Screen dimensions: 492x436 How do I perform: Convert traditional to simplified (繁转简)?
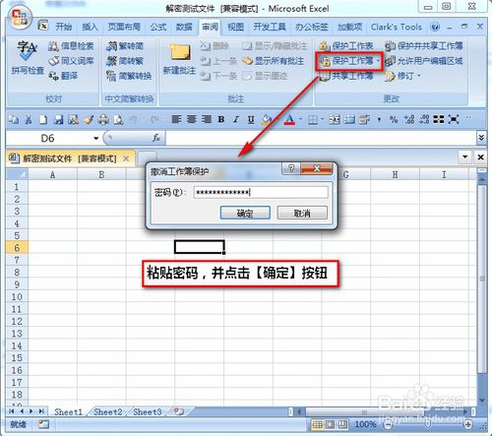125,46
